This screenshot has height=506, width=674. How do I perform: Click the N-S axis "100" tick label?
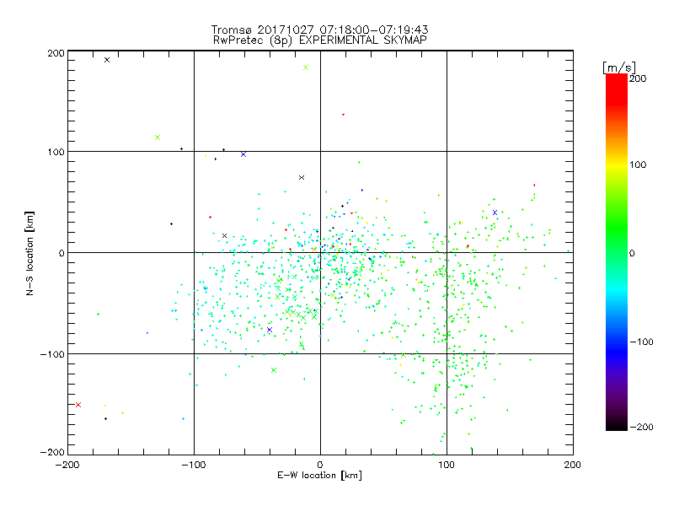point(56,152)
